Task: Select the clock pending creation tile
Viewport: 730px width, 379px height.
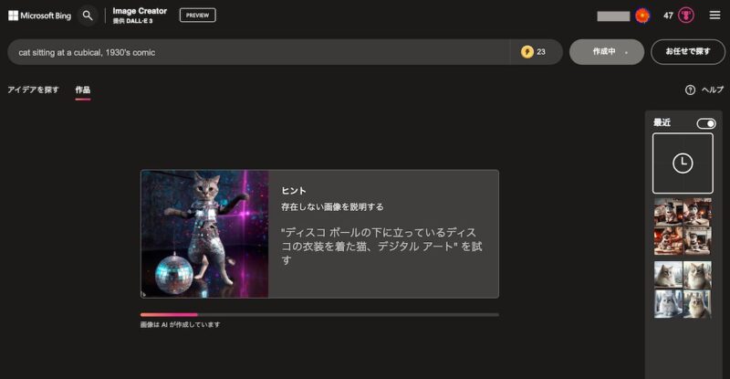Action: tap(683, 163)
